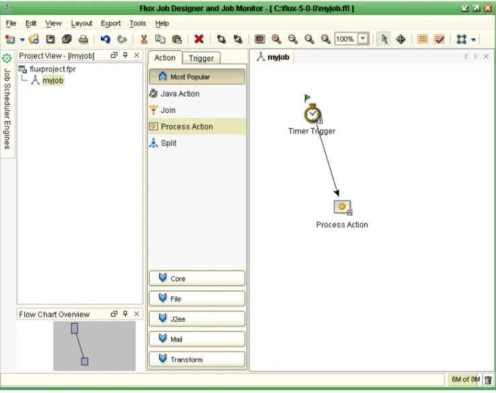The image size is (496, 393).
Task: Select the pan/move tool
Action: (x=401, y=39)
